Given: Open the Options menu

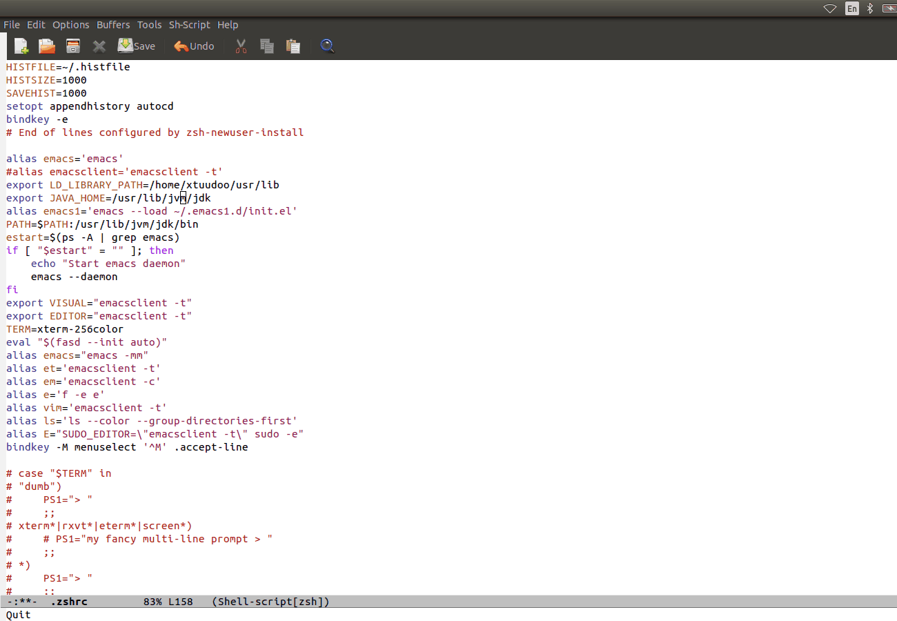Looking at the screenshot, I should pos(71,25).
